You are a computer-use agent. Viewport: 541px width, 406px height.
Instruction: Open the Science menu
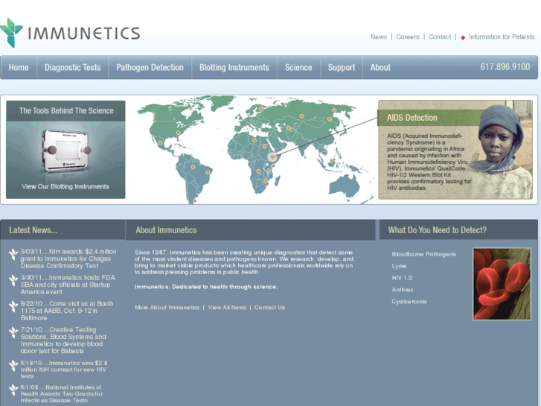[298, 67]
